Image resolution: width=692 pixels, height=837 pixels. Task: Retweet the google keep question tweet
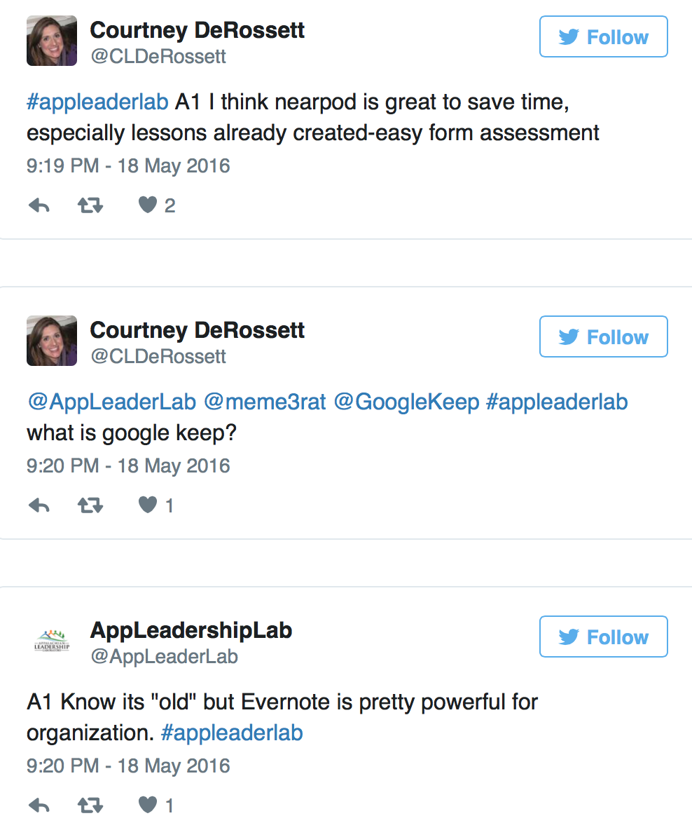tap(90, 505)
